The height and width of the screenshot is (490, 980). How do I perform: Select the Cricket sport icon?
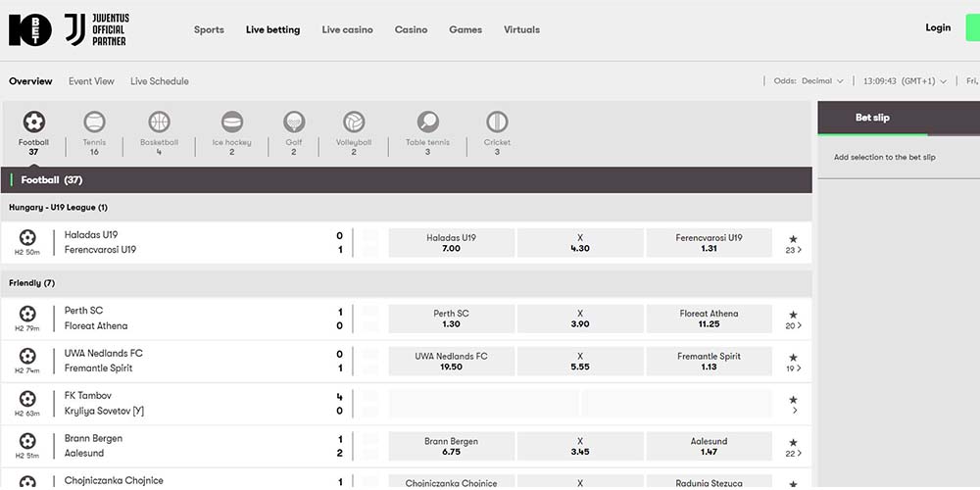[497, 122]
